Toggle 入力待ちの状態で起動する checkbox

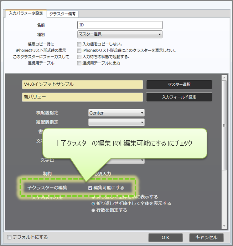tap(79, 57)
